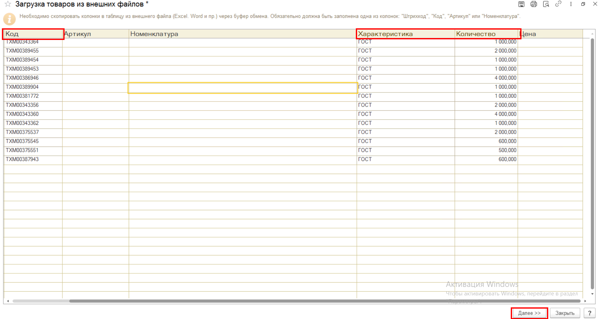
Task: Click the save diskette icon
Action: coord(521,4)
